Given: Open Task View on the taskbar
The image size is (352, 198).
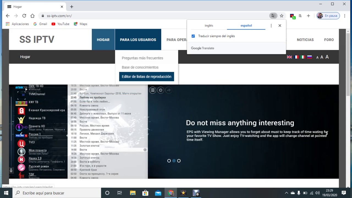Looking at the screenshot, I should tap(120, 193).
